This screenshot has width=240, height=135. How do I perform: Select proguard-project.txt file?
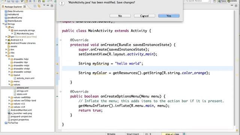pyautogui.click(x=21, y=117)
